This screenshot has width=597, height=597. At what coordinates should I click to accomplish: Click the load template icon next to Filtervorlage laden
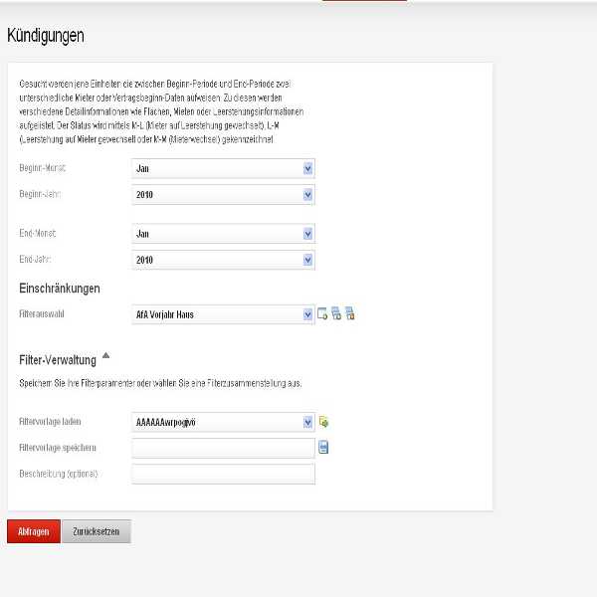(323, 422)
